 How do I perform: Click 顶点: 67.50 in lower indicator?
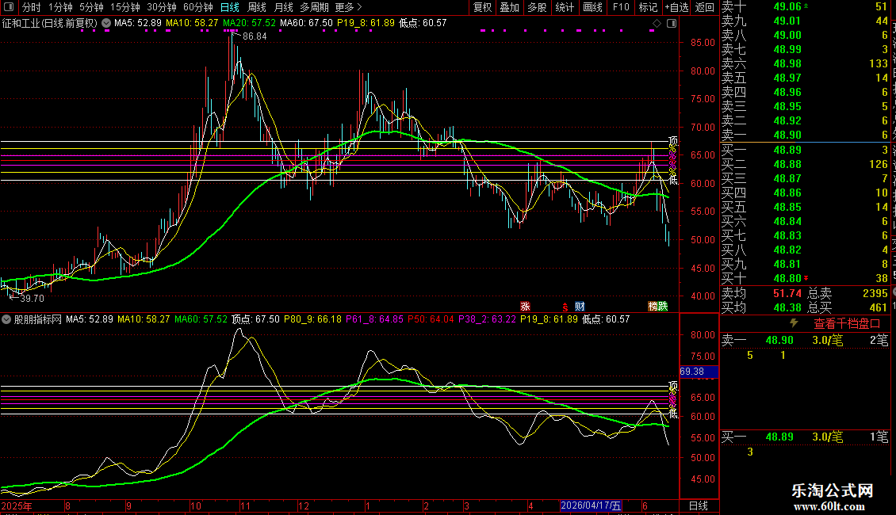coord(255,319)
